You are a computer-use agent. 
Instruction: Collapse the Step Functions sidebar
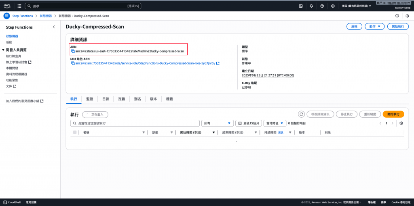click(54, 27)
